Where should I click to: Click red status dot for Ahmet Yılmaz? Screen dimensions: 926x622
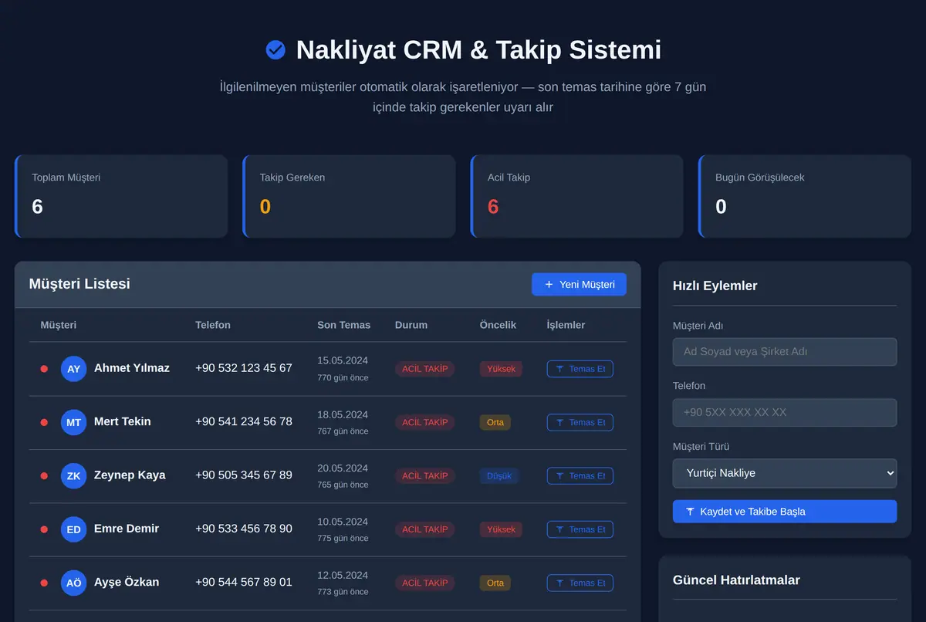point(44,369)
